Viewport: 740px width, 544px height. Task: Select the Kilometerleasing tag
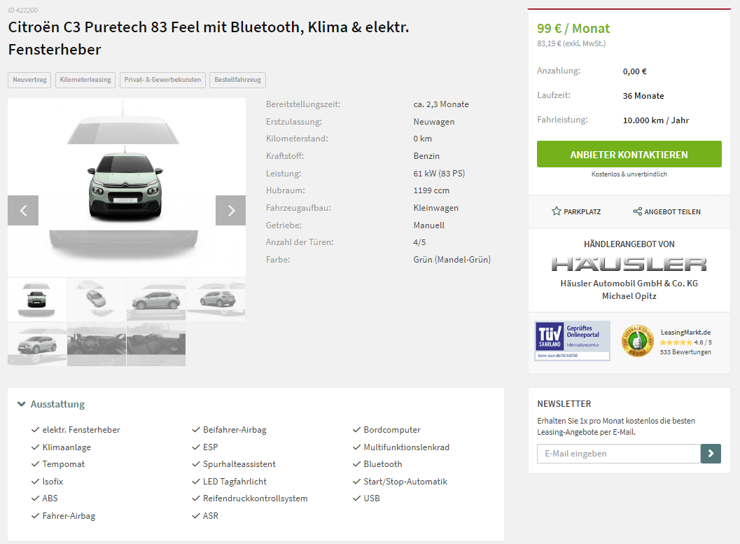[x=85, y=80]
